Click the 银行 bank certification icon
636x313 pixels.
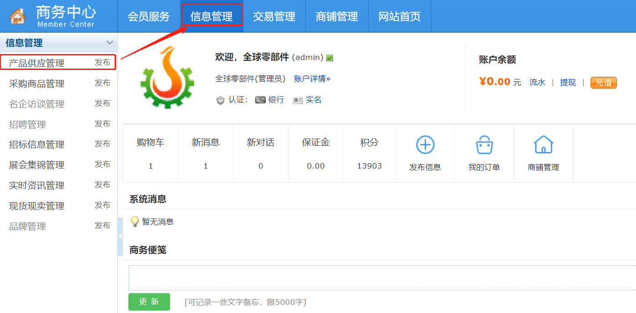[260, 100]
